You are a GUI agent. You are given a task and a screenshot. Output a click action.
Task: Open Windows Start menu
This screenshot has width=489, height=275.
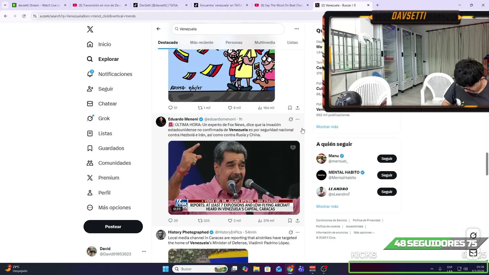point(165,269)
